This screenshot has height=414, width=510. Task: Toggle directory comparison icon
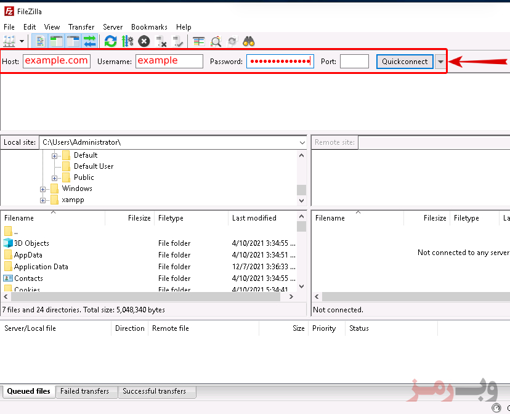pyautogui.click(x=216, y=41)
